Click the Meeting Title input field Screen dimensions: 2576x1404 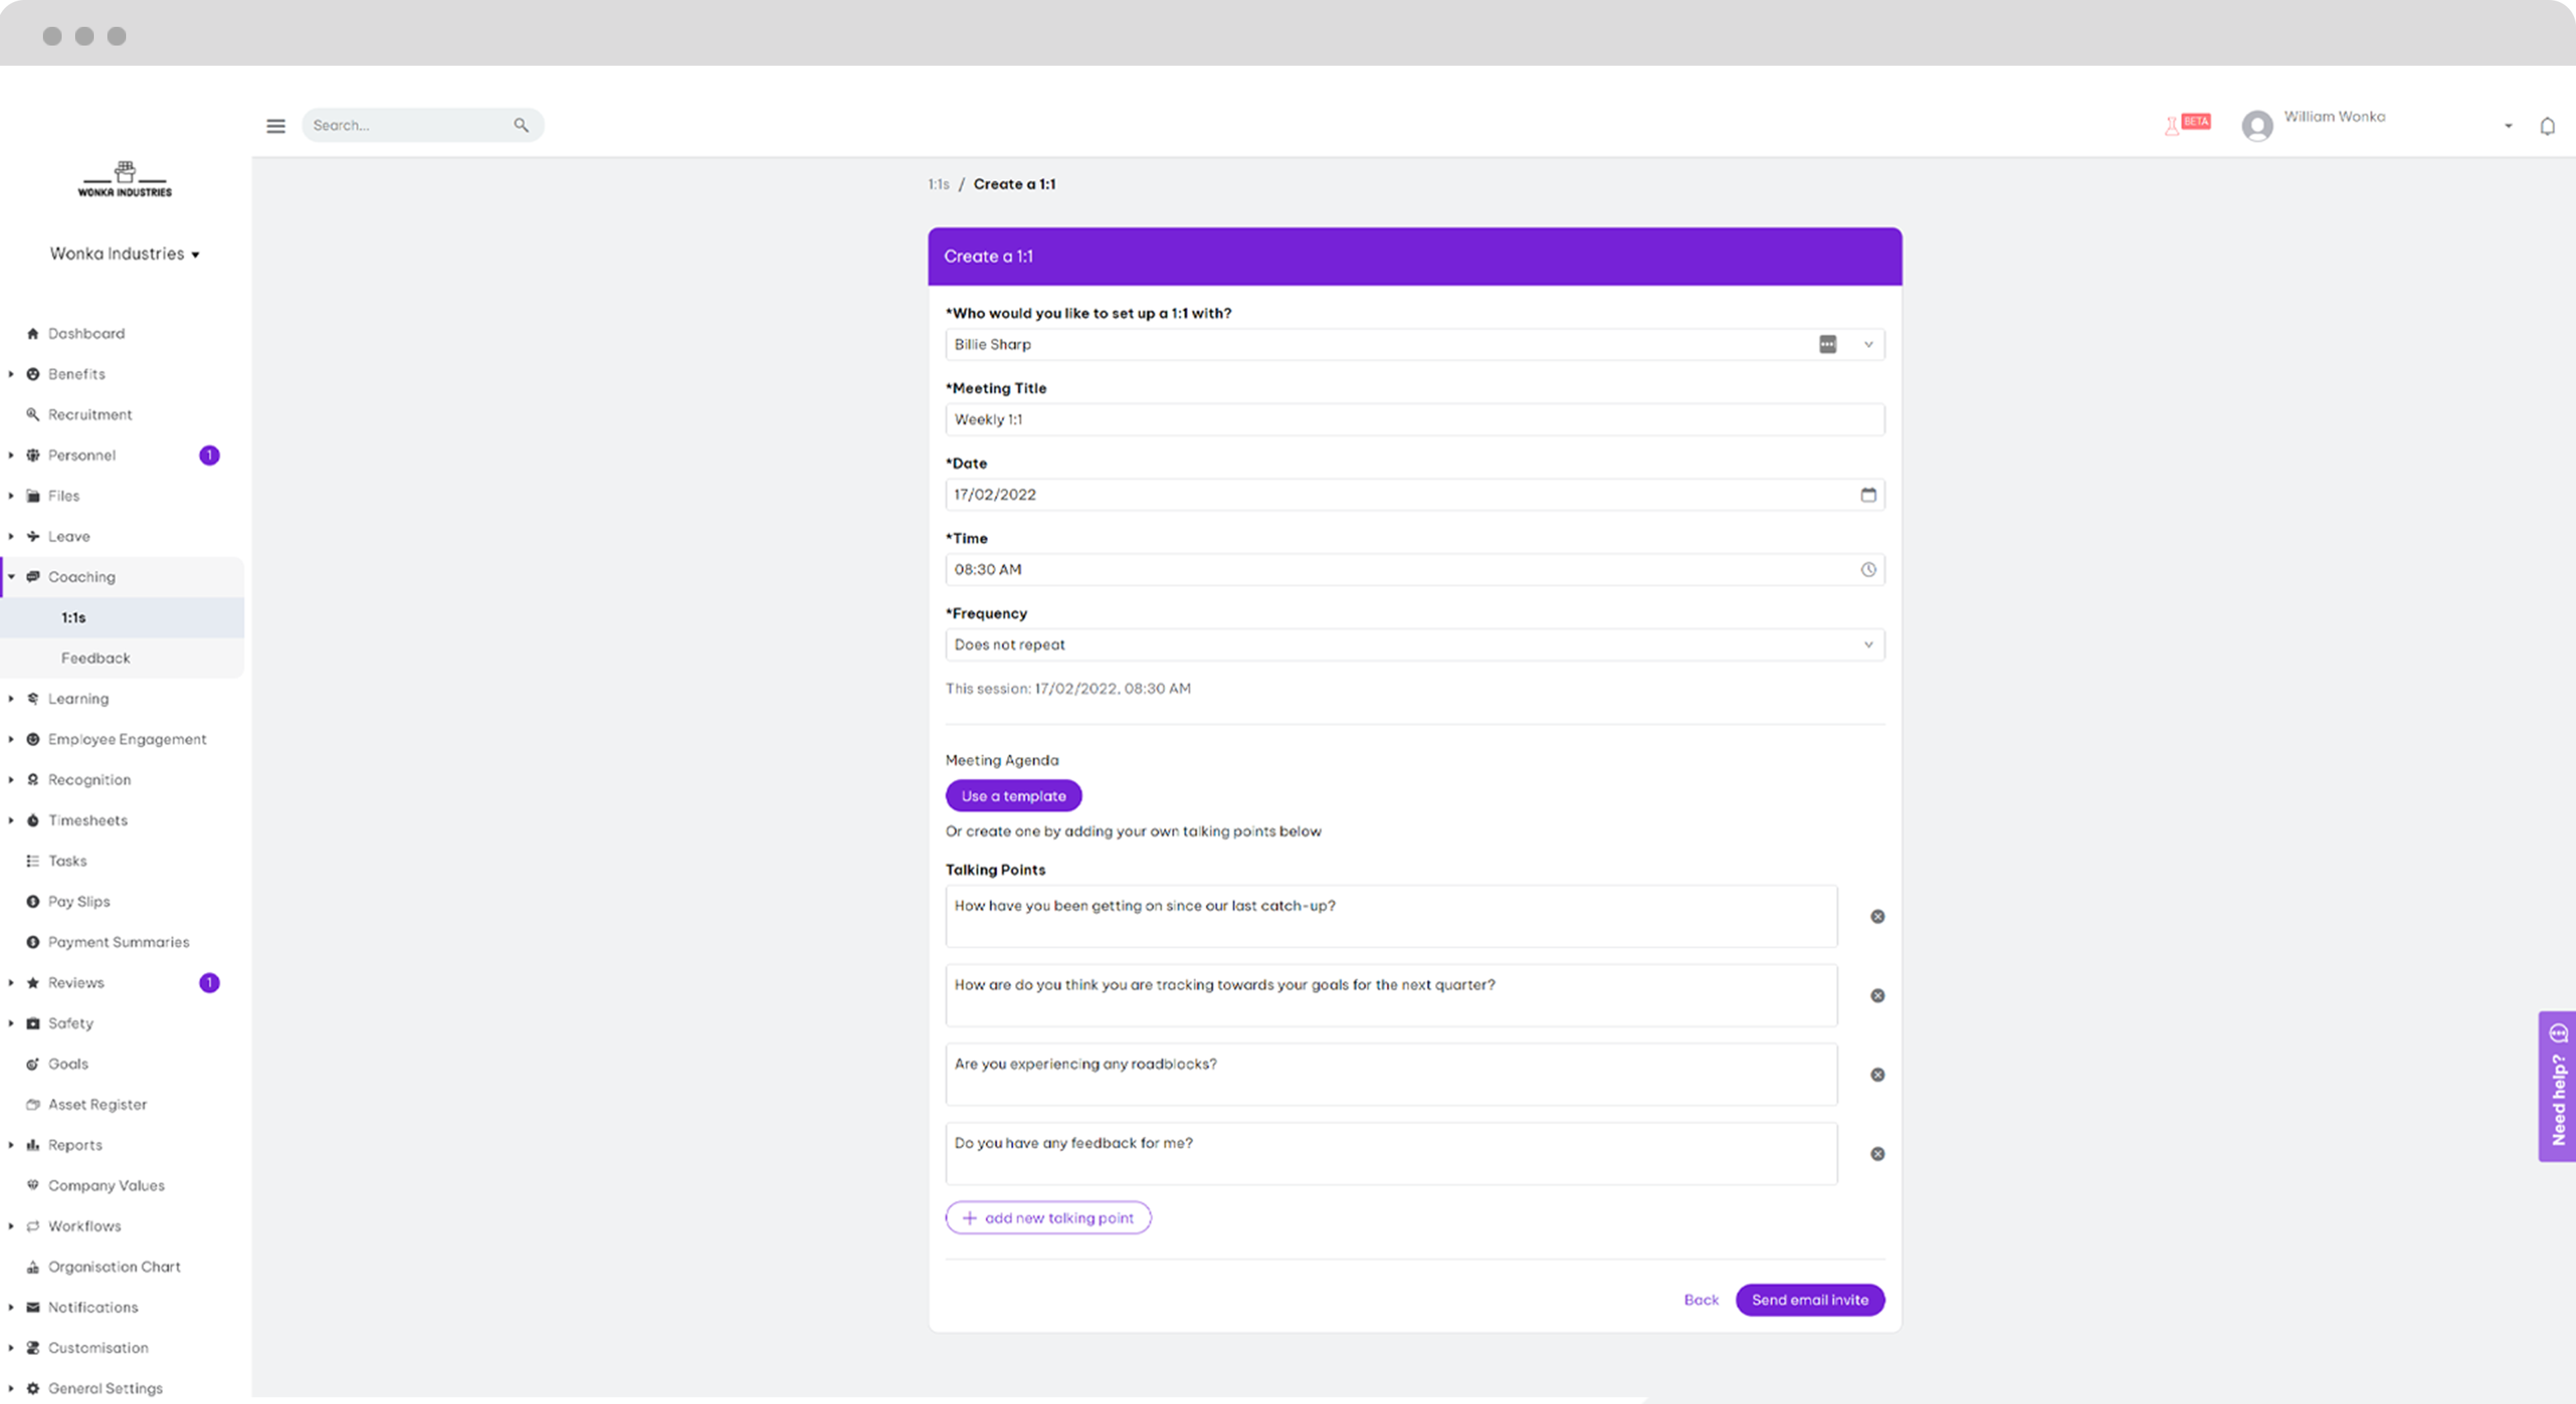coord(1414,420)
